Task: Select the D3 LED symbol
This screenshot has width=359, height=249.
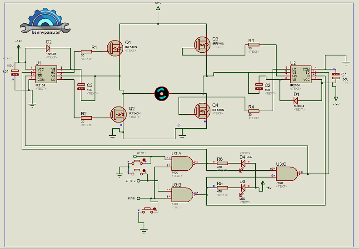Action: click(243, 187)
